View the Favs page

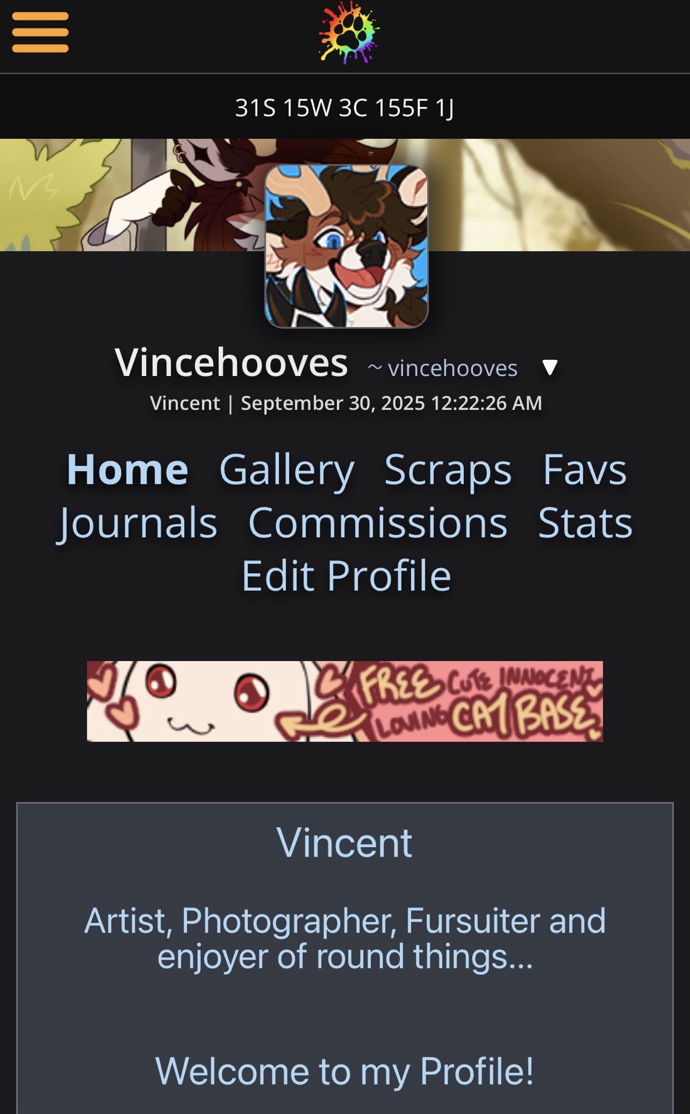[585, 470]
